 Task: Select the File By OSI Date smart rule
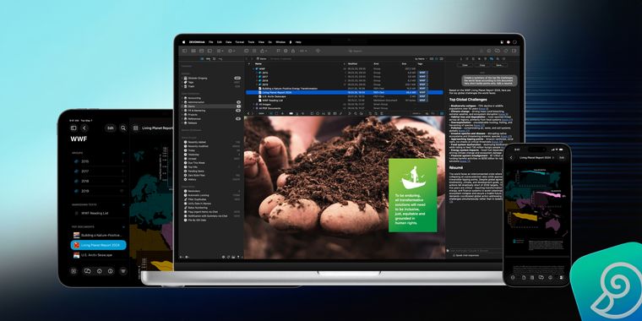[x=211, y=220]
